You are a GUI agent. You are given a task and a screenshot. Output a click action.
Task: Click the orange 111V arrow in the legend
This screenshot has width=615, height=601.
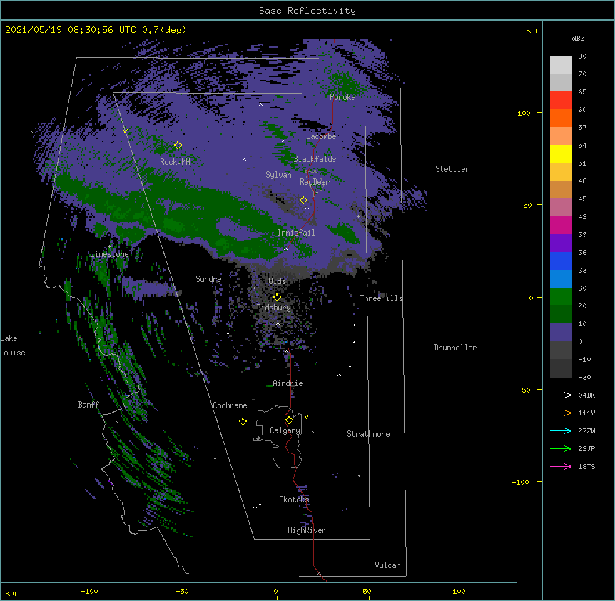pyautogui.click(x=561, y=413)
